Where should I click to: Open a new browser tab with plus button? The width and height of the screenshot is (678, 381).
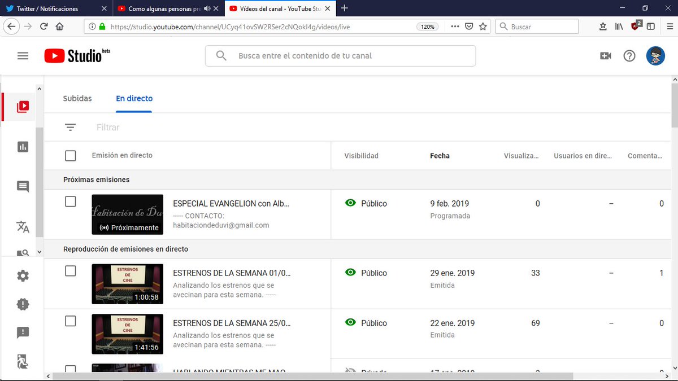345,8
